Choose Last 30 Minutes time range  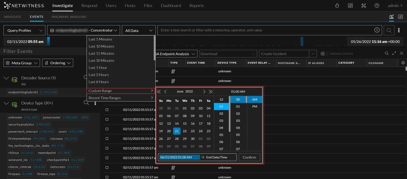tap(101, 60)
